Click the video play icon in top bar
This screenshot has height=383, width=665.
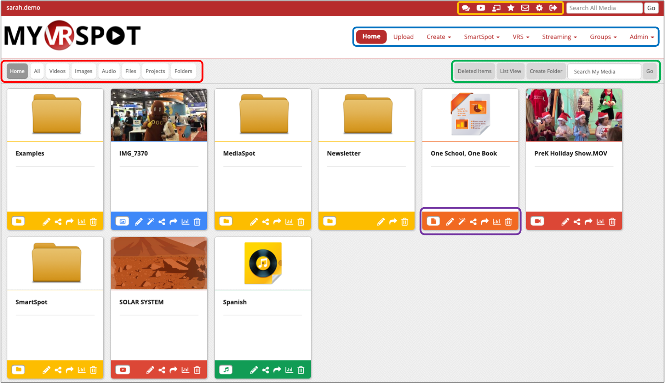(x=481, y=8)
